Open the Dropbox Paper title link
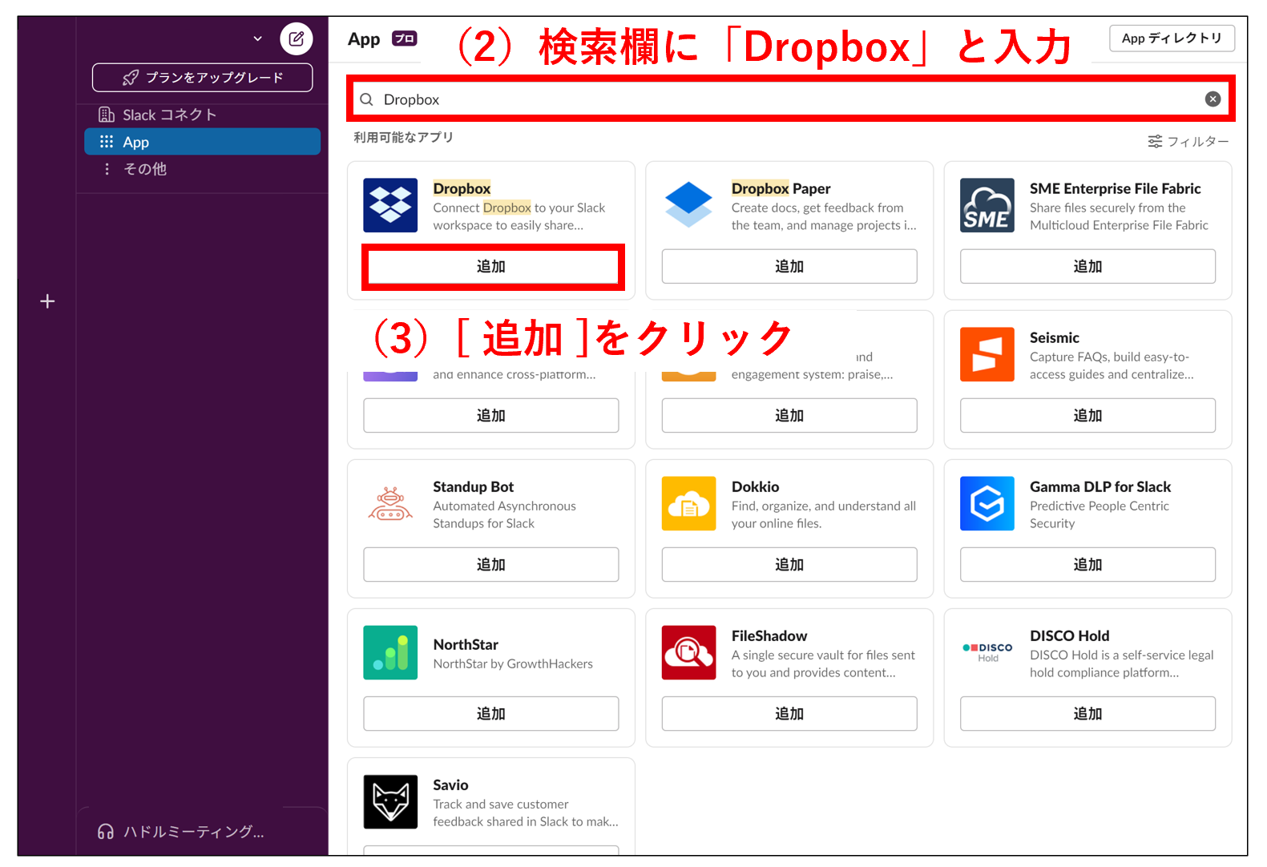This screenshot has width=1267, height=867. (781, 188)
